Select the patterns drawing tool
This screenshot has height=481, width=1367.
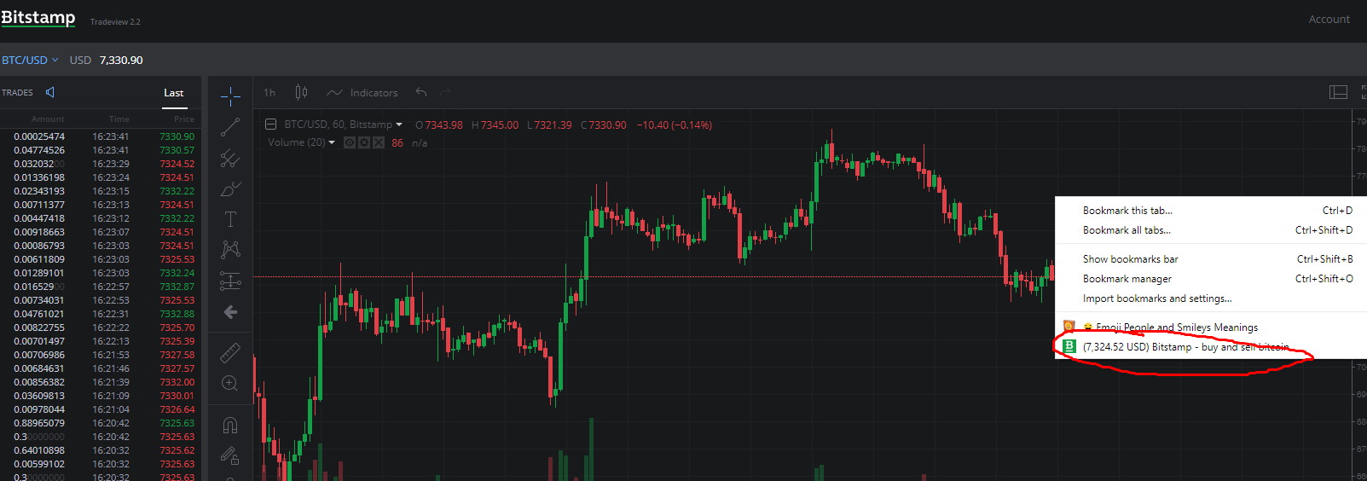point(230,250)
